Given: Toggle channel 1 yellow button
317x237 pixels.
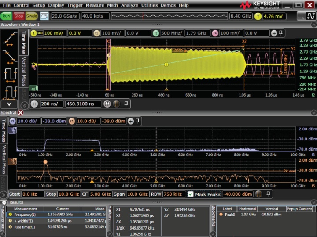Looking at the screenshot, I should click(33, 33).
